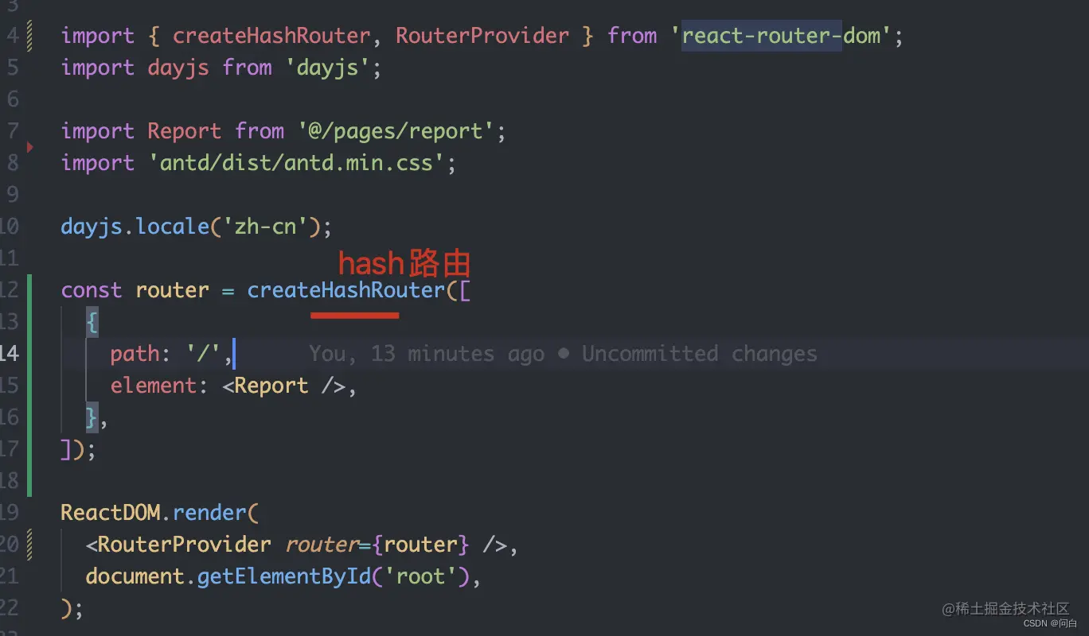Viewport: 1089px width, 636px height.
Task: Click the opening brace on line 13
Action: pos(92,322)
